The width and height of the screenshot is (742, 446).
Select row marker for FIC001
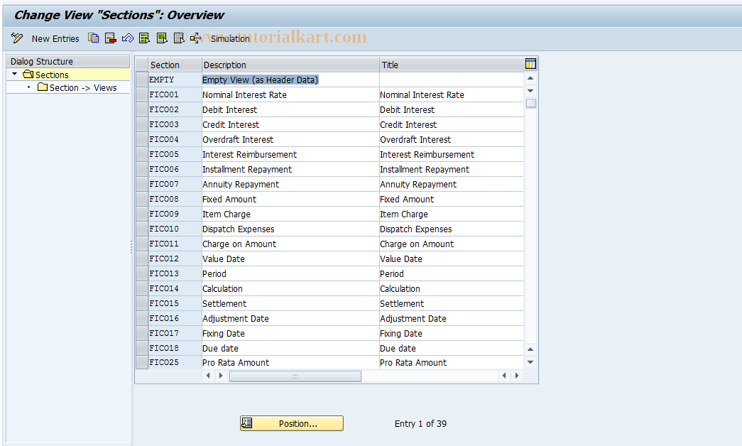(x=141, y=94)
